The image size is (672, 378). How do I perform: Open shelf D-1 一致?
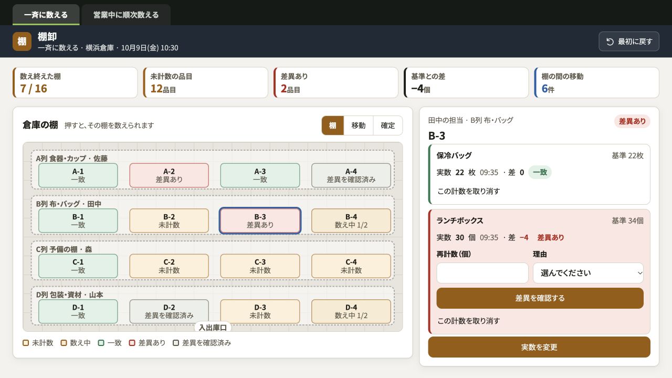[78, 311]
